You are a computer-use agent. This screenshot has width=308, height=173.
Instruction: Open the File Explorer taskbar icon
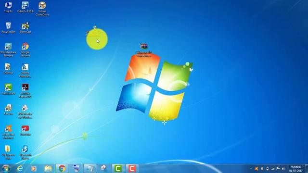tap(48, 169)
